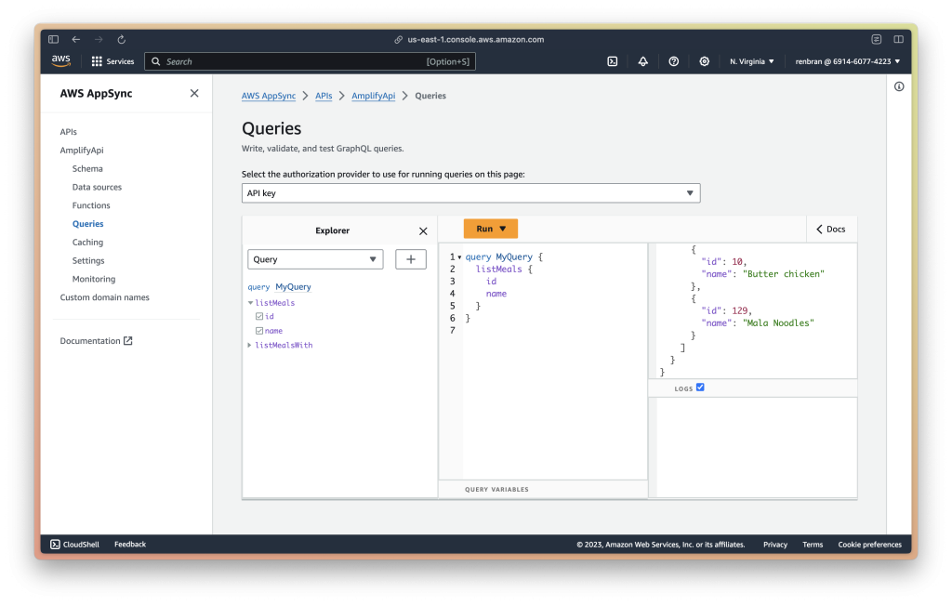Open the AWS help menu
The height and width of the screenshot is (605, 952).
tap(673, 60)
